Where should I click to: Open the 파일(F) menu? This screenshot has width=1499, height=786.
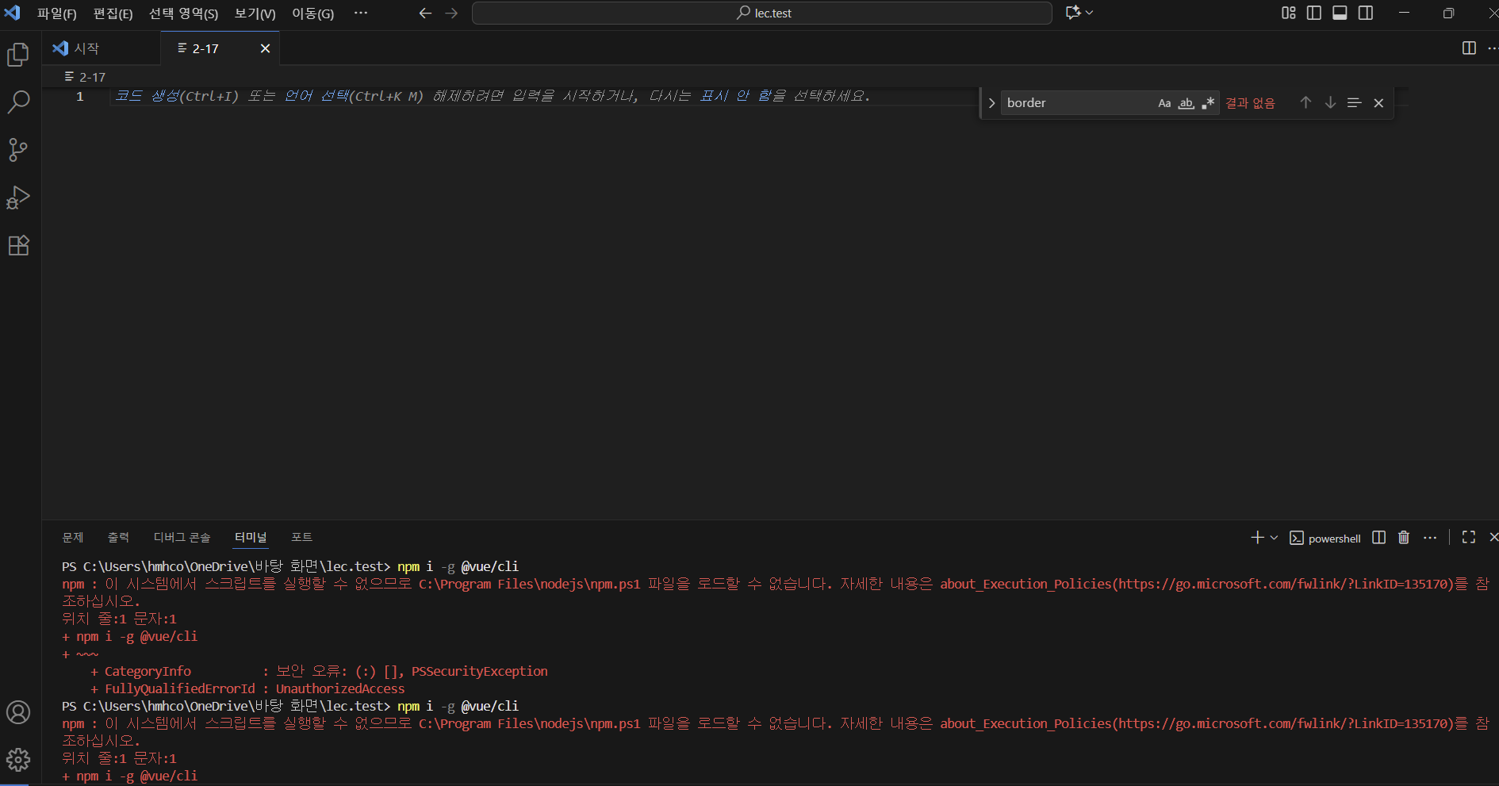point(57,13)
